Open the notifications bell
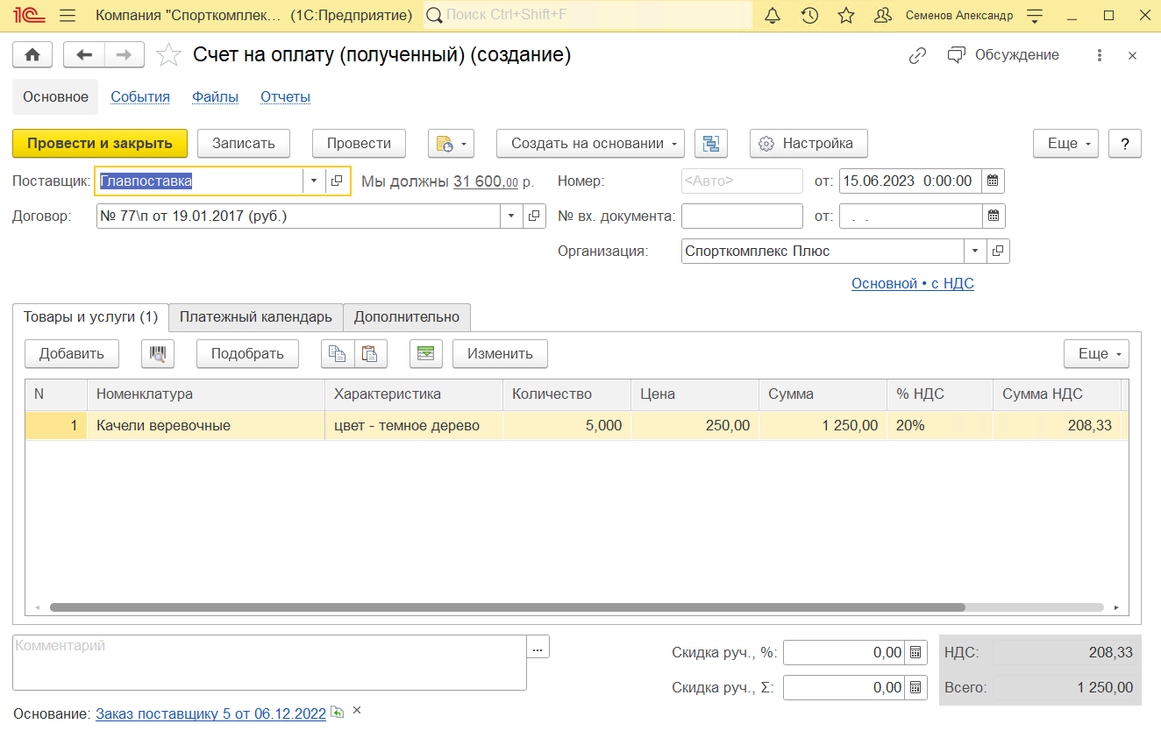 (773, 15)
